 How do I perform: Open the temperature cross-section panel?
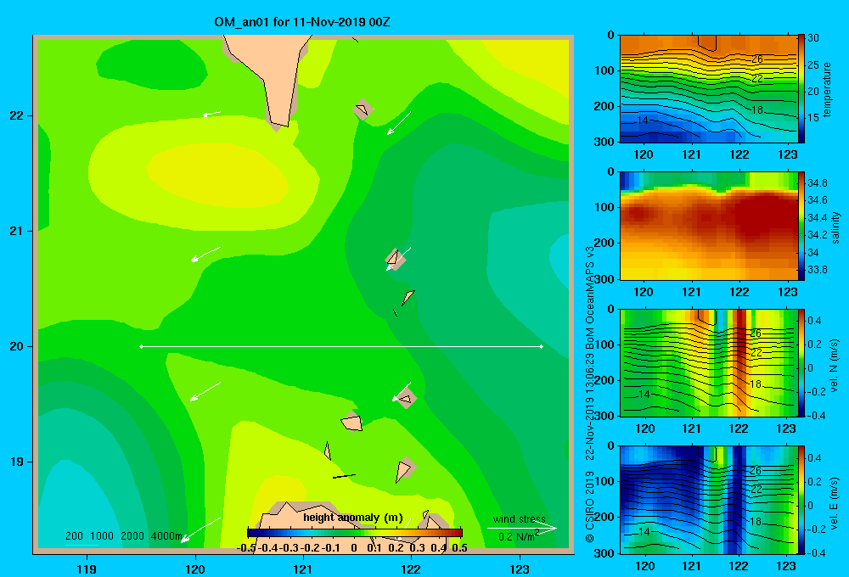(709, 89)
